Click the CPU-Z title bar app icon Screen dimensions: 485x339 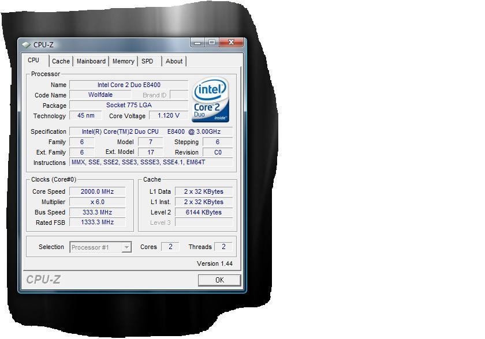click(x=26, y=45)
